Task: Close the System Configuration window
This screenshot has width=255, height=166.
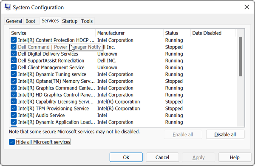Action: pos(246,7)
